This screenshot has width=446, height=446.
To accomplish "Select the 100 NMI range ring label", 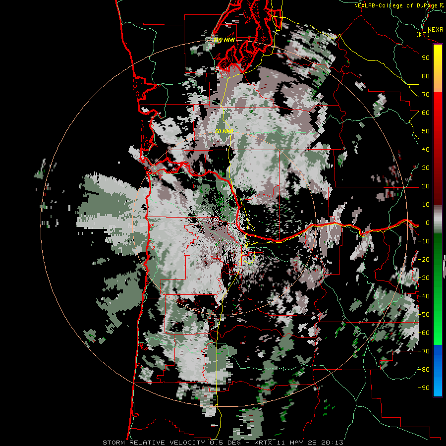I will tap(224, 40).
